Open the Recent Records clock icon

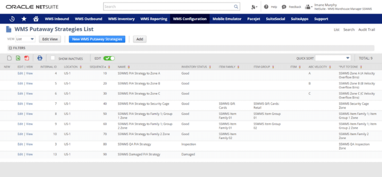coord(12,19)
